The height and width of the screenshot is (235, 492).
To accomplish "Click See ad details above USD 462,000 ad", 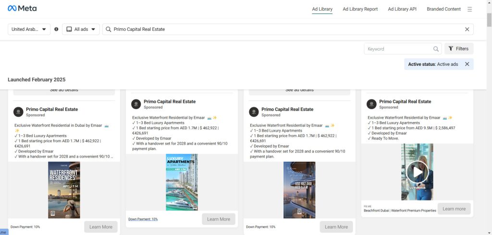I will pos(299,91).
